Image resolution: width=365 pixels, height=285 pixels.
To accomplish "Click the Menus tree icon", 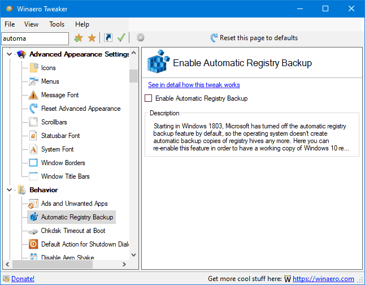I will pos(33,81).
